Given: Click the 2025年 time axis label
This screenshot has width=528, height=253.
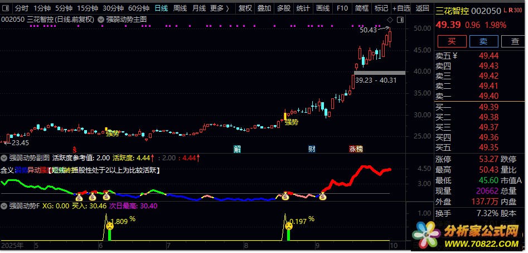Looking at the screenshot, I should 12,245.
